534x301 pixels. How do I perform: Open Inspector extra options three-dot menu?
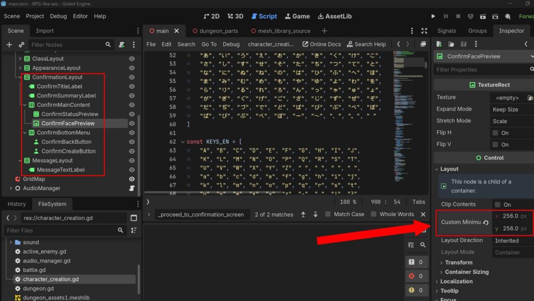coord(476,44)
